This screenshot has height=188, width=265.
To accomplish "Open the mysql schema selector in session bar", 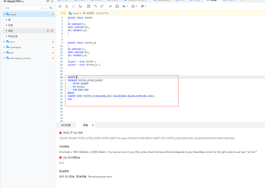I will 75,13.
